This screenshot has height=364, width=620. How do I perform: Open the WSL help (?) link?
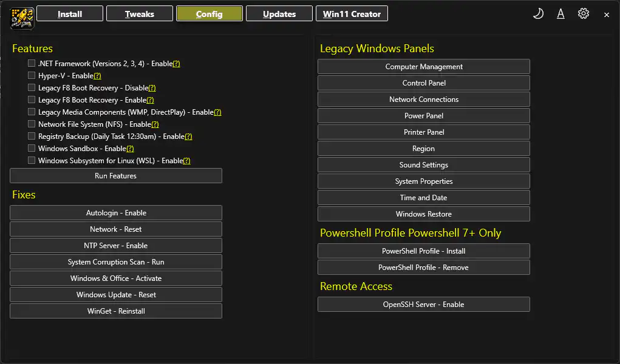click(186, 161)
